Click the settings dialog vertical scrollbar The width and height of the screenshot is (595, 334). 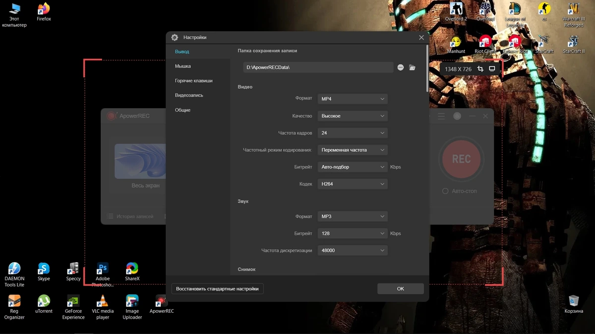pyautogui.click(x=427, y=68)
